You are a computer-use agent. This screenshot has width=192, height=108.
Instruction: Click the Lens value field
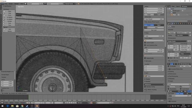coord(154,36)
